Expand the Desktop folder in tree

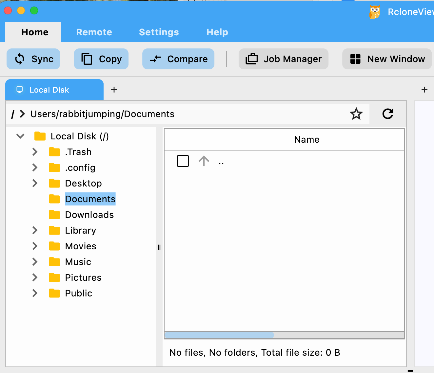point(35,183)
